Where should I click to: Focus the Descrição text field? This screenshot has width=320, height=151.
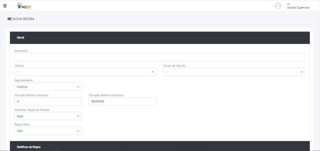[160, 57]
